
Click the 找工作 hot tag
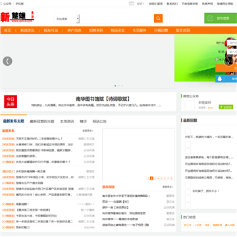[x=188, y=225]
